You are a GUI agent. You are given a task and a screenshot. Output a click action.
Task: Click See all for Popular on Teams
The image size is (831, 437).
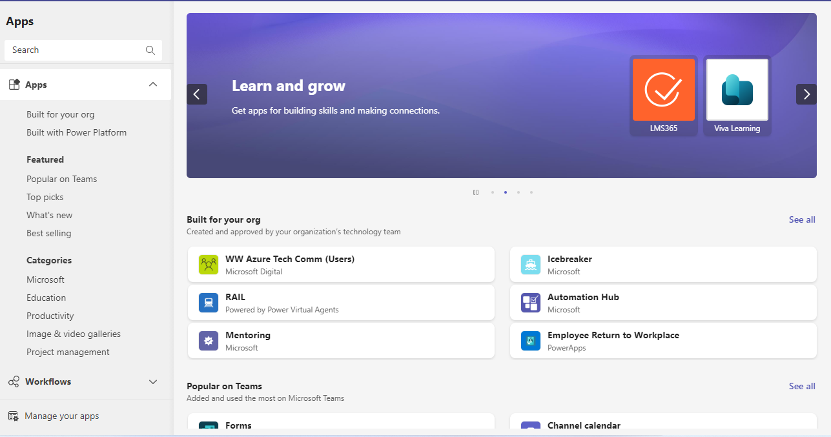(x=802, y=386)
